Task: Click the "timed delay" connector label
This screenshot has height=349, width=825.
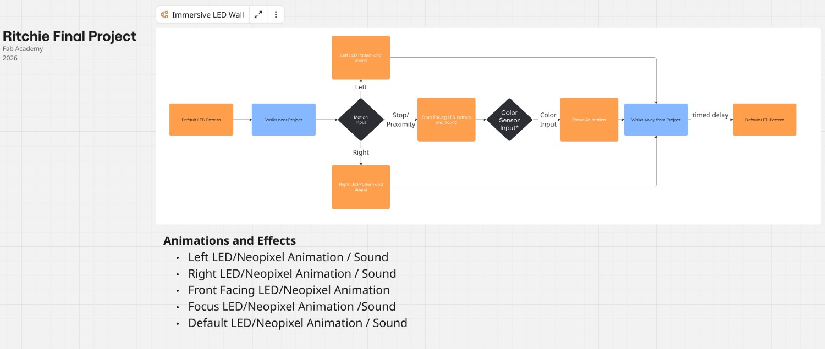Action: 710,115
